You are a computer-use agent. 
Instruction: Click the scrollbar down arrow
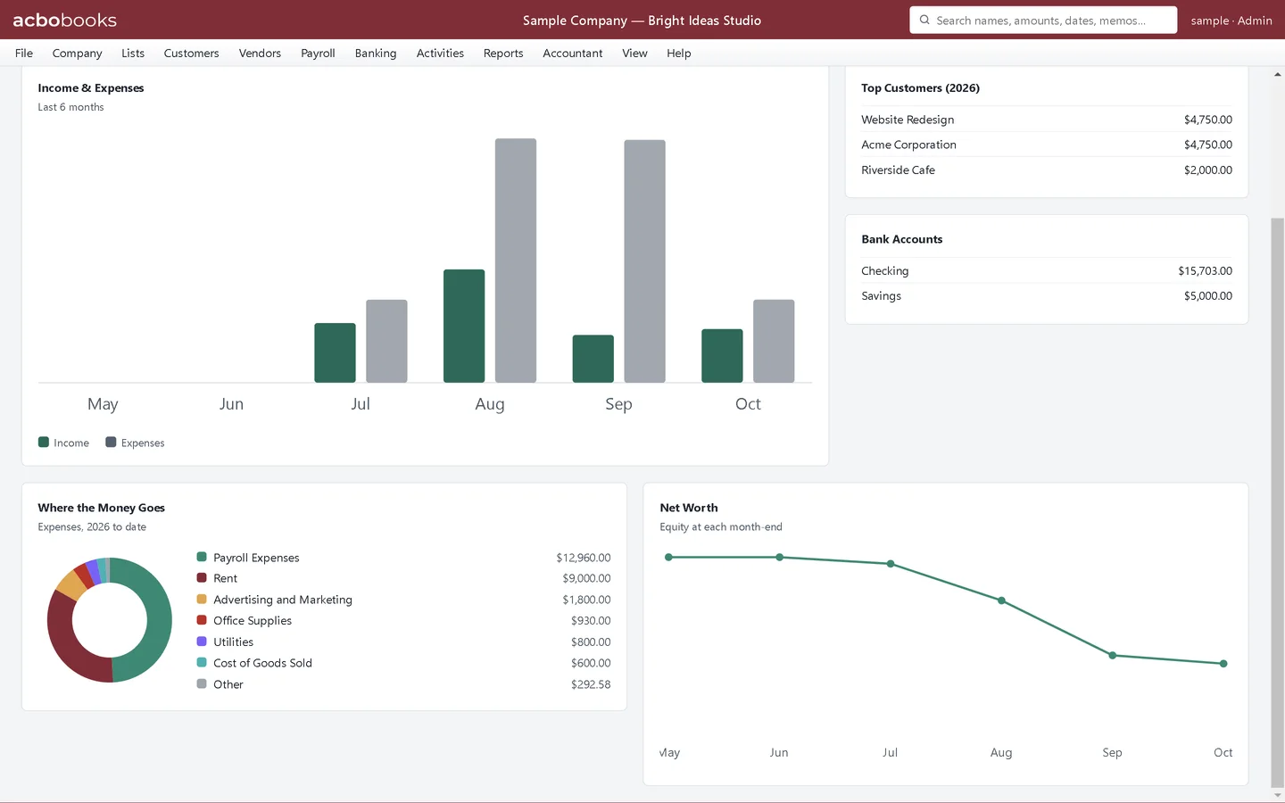[1278, 795]
